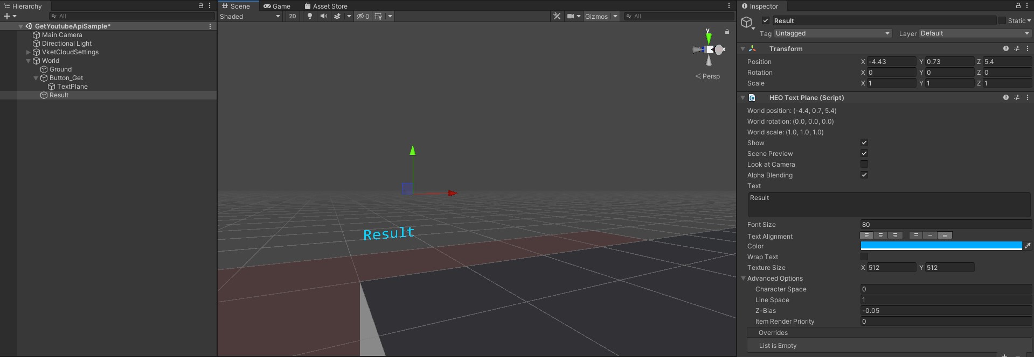Open the Shaded draw mode dropdown
Viewport: 1034px width, 357px height.
coord(250,16)
